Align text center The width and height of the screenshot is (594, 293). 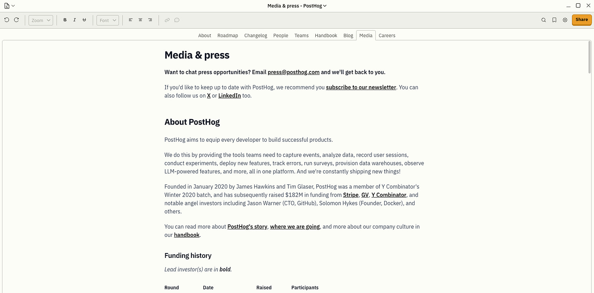140,20
